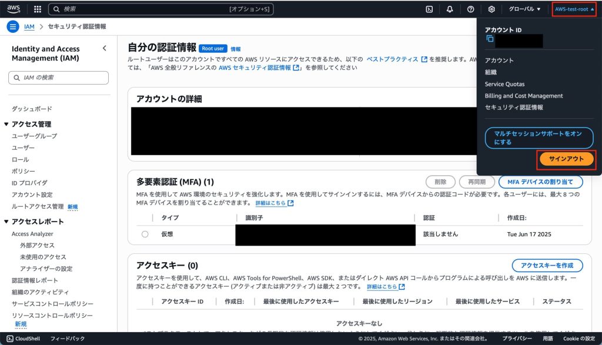Toggle the blue hamburger navigation button

(13, 26)
